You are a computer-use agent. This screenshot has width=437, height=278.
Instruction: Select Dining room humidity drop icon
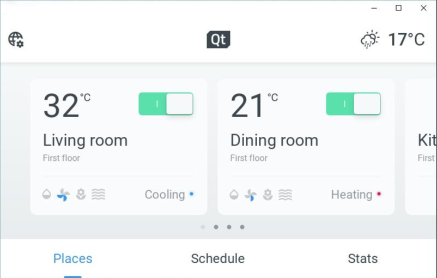coord(234,195)
